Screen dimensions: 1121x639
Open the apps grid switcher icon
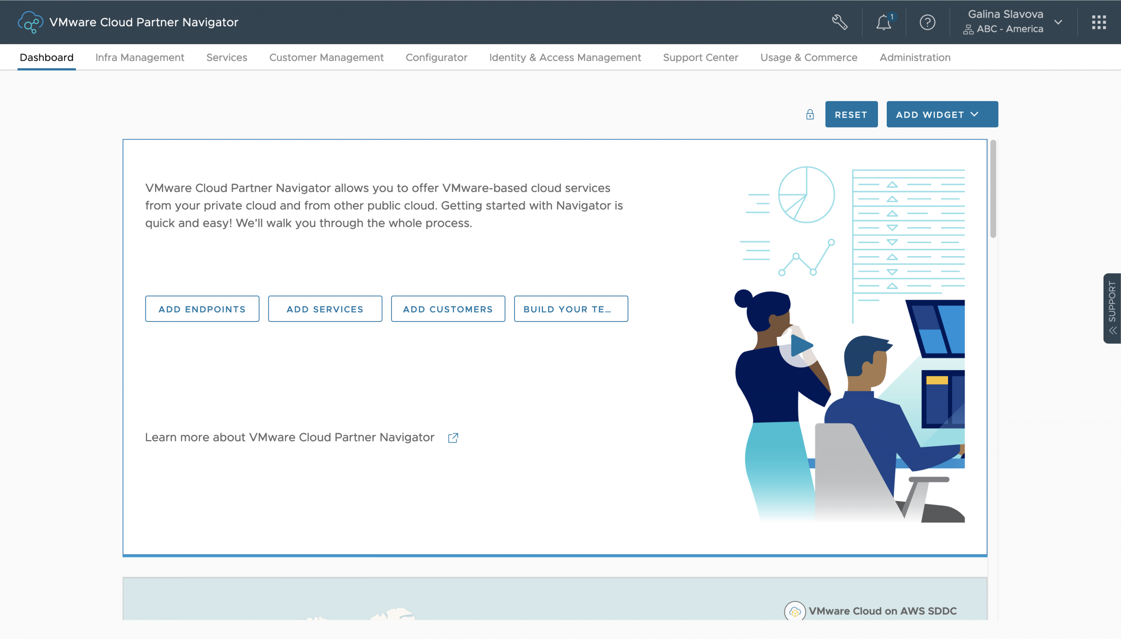tap(1099, 22)
